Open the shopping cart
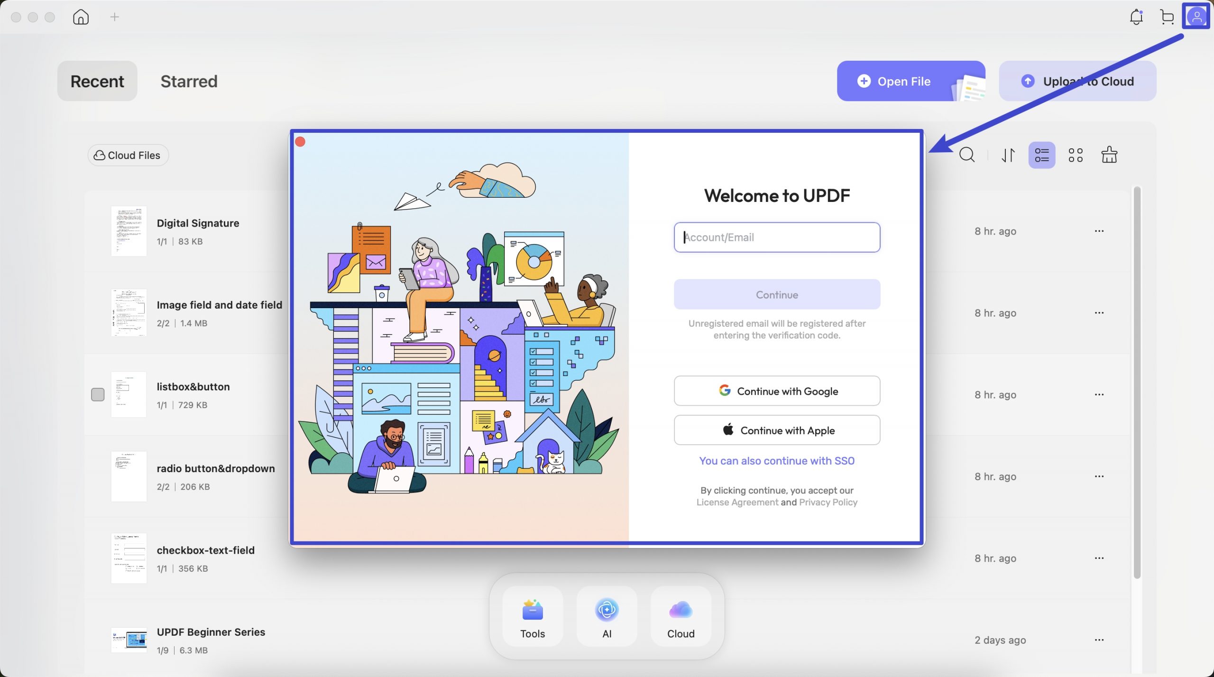 coord(1167,17)
